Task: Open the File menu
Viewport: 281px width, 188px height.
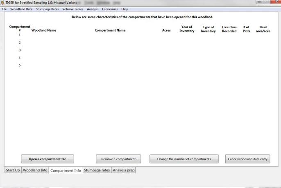Action: click(x=4, y=9)
